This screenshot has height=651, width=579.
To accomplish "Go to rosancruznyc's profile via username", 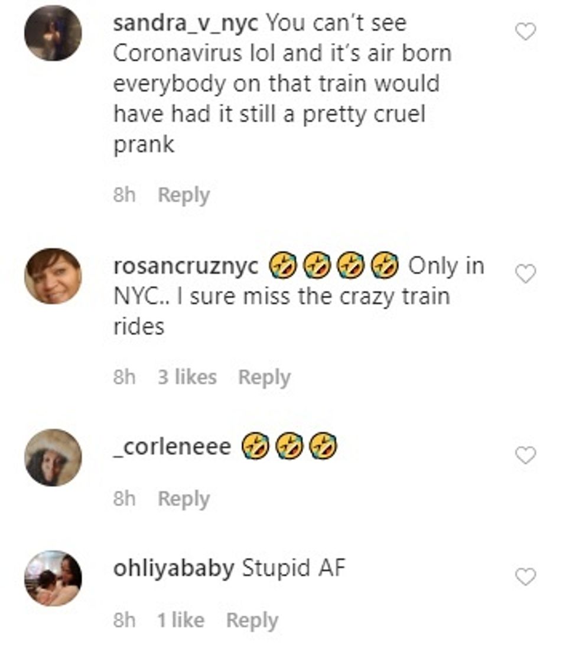I will 186,266.
